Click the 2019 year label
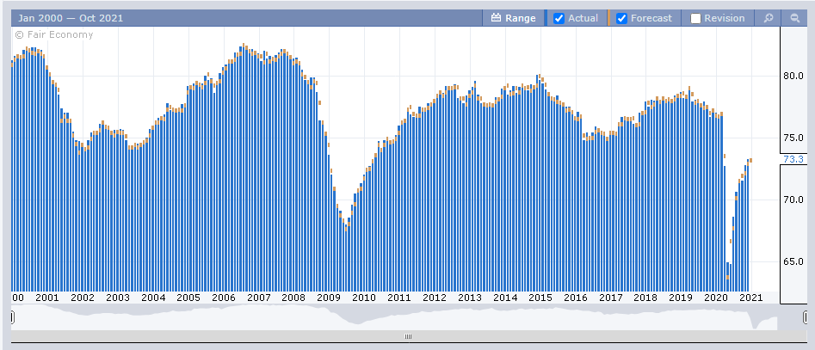This screenshot has width=815, height=350. pyautogui.click(x=681, y=298)
